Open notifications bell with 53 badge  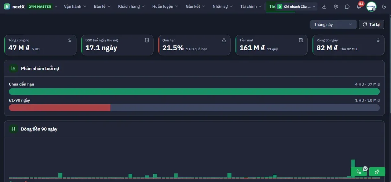pos(359,6)
